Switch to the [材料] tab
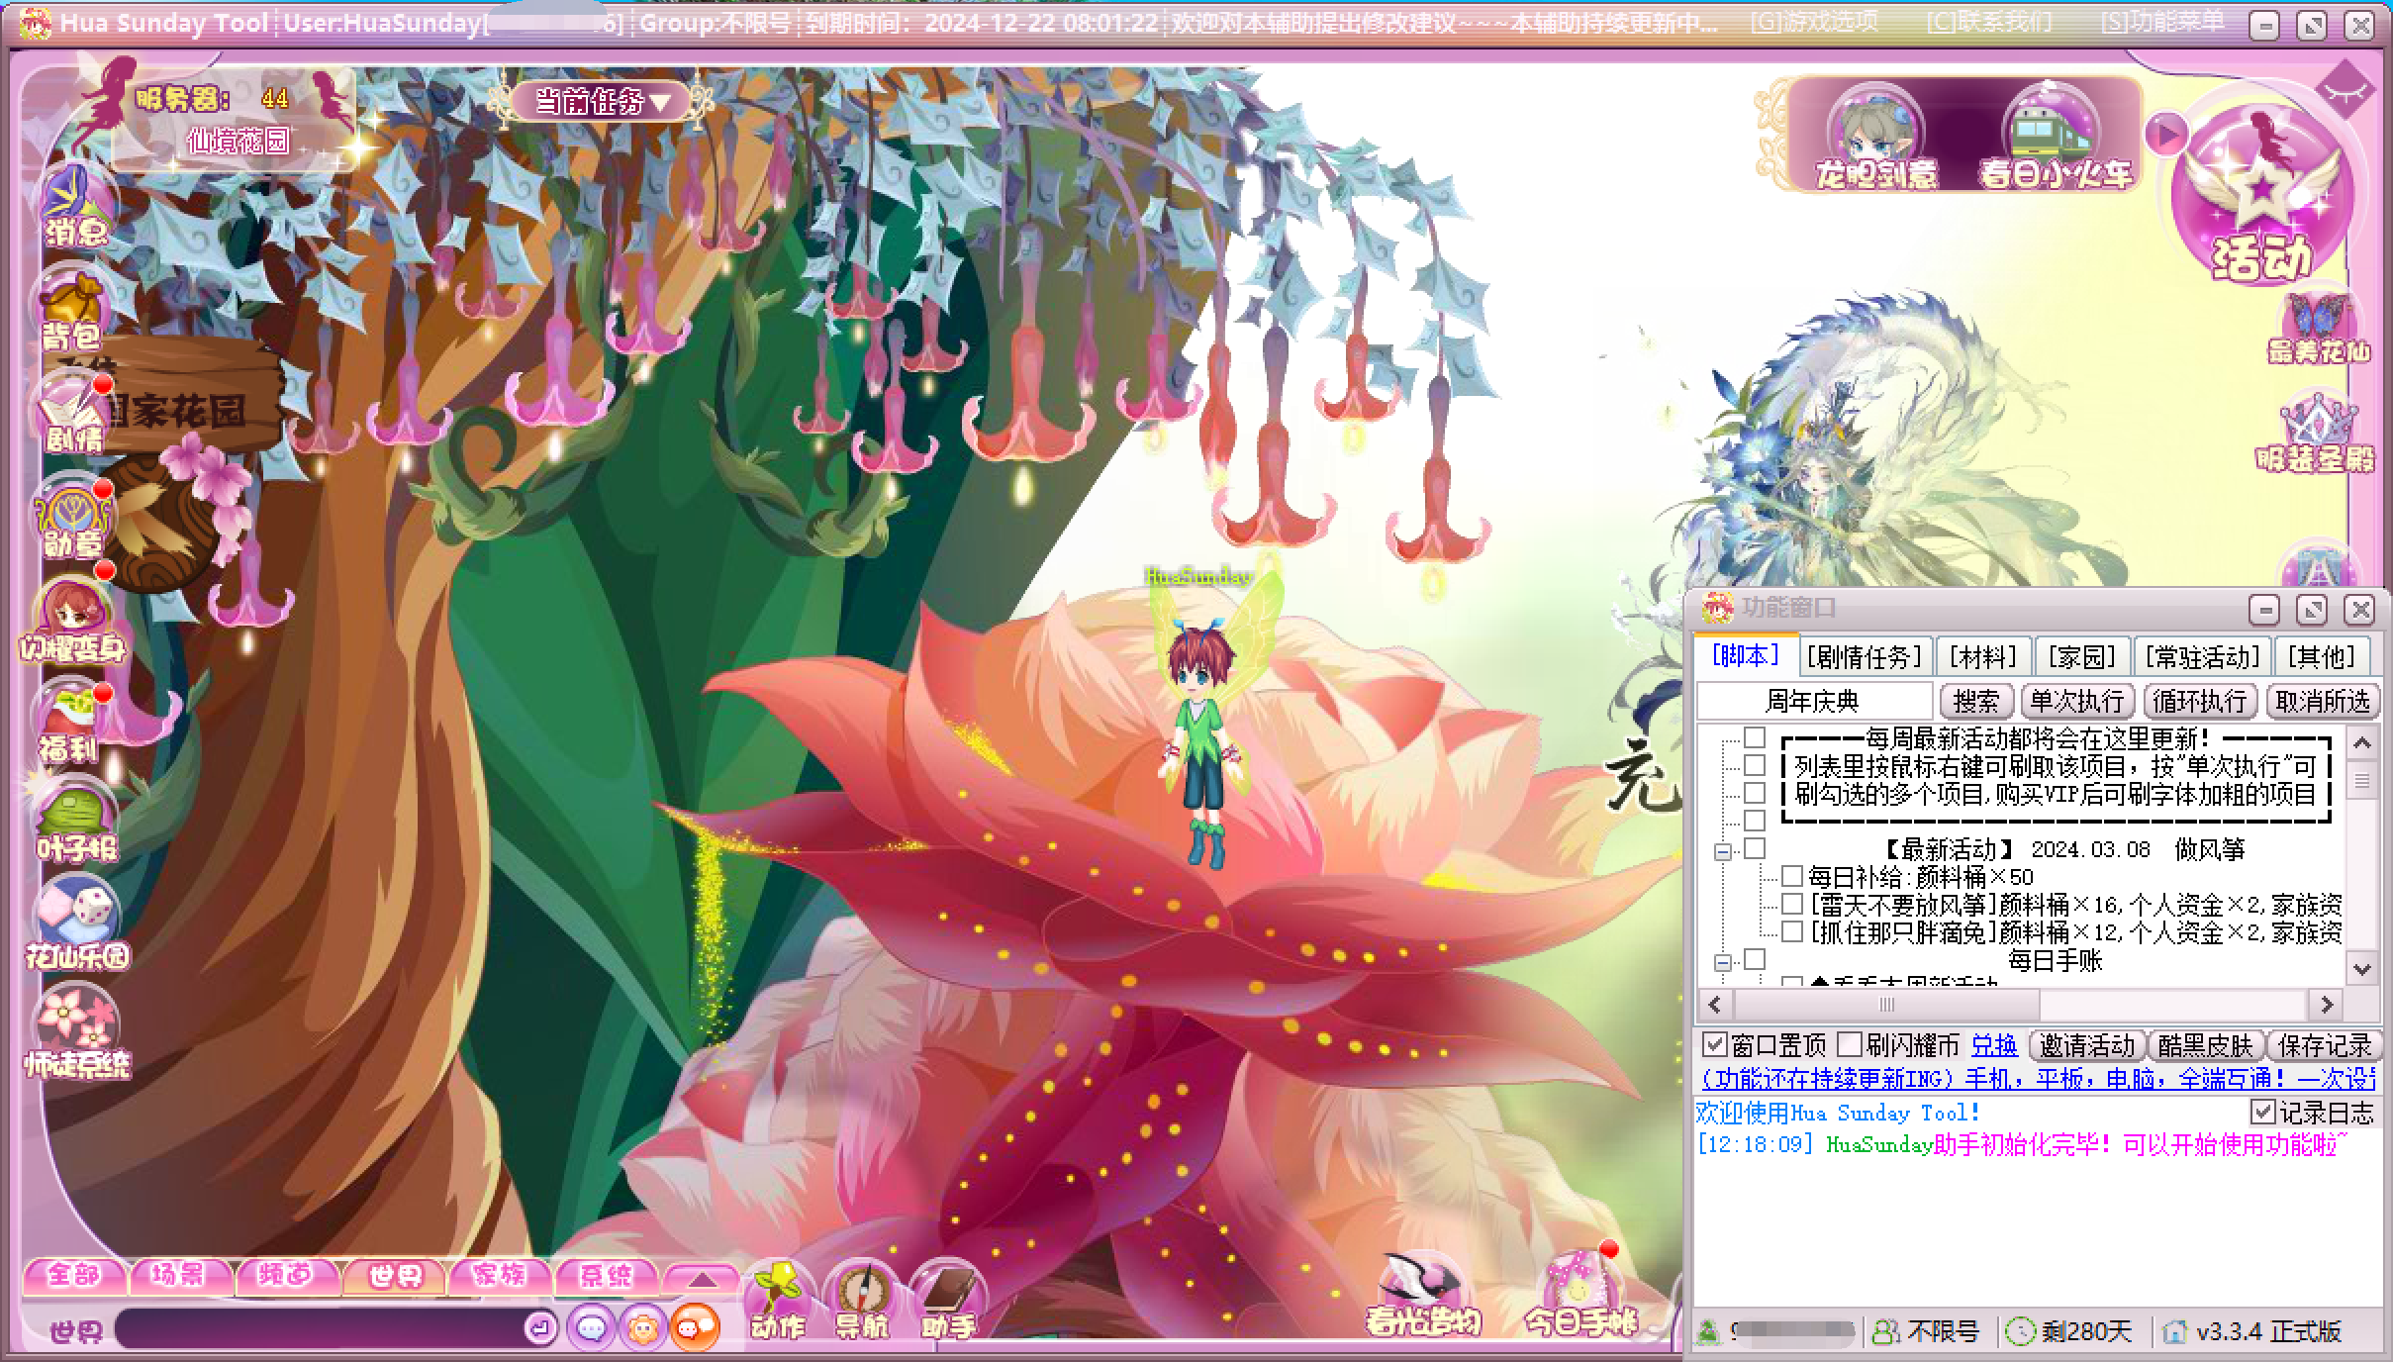 [x=1982, y=656]
